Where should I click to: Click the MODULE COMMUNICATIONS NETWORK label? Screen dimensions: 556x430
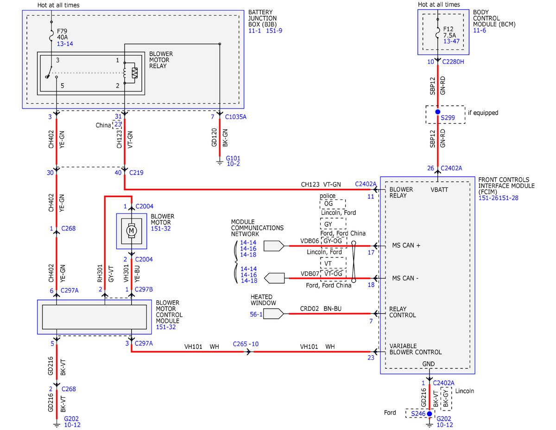(x=257, y=228)
